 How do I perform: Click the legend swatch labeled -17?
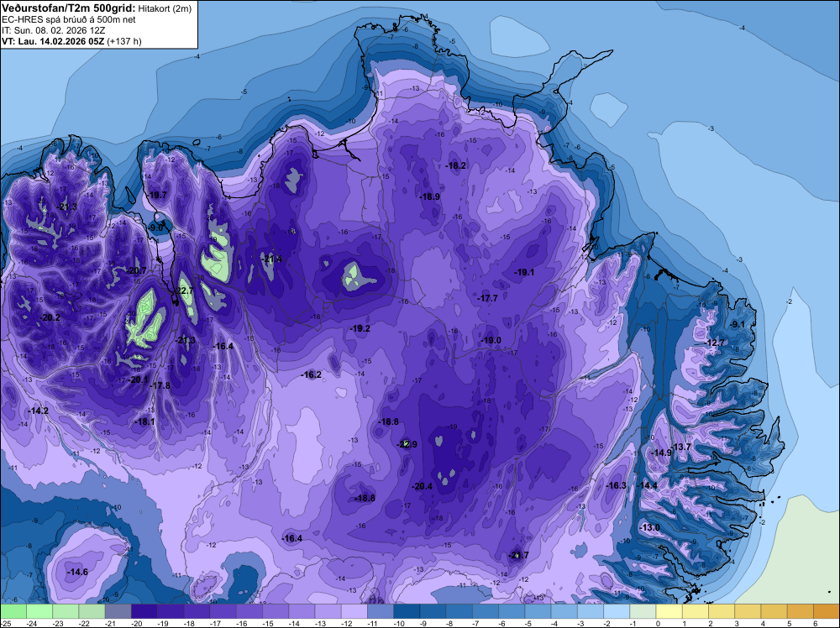pos(223,611)
